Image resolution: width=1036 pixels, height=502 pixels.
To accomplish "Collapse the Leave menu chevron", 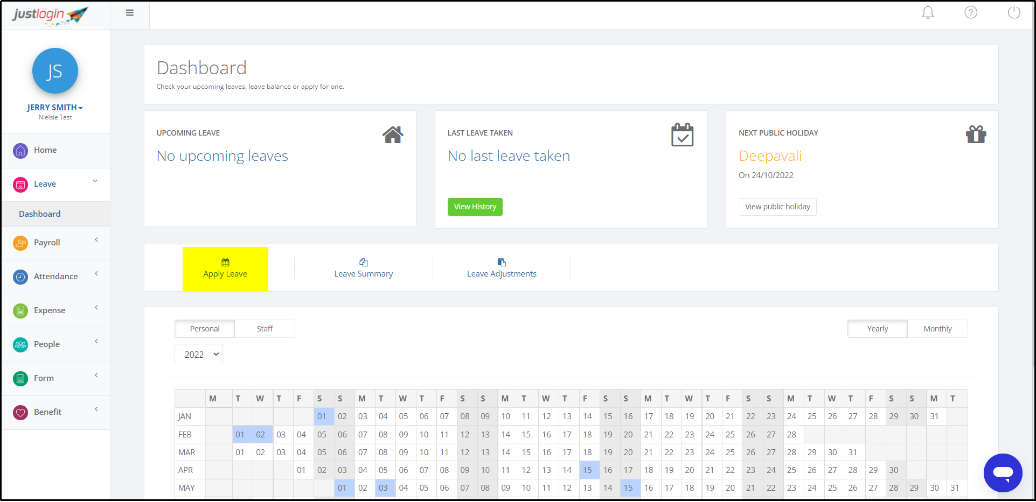I will point(95,181).
